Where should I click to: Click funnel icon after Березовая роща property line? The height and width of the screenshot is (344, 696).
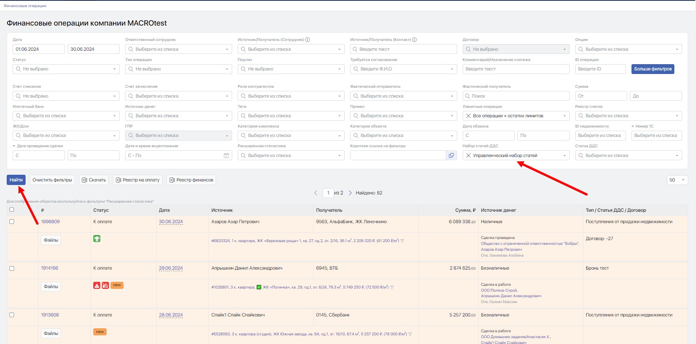click(x=402, y=241)
